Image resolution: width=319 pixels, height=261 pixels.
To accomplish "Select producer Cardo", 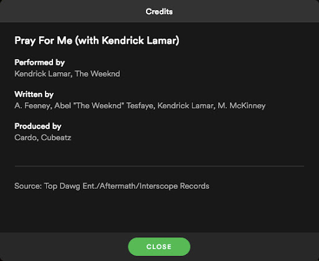I will [x=26, y=138].
